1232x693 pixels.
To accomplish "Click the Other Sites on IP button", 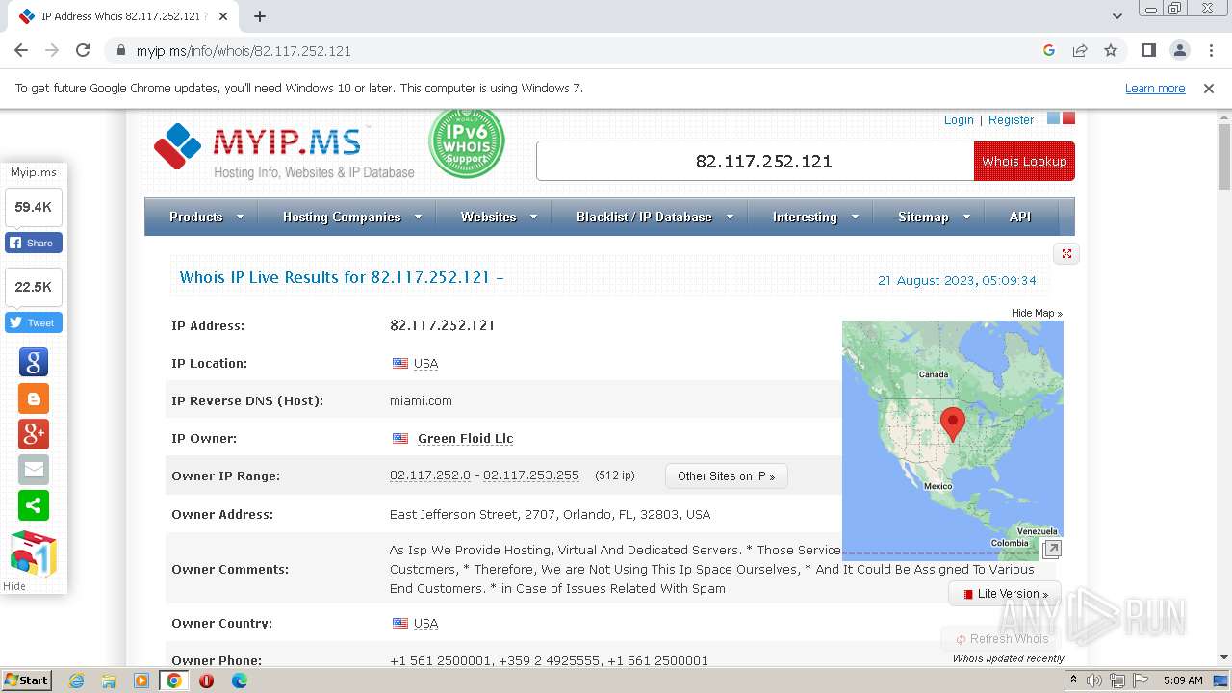I will pos(727,475).
